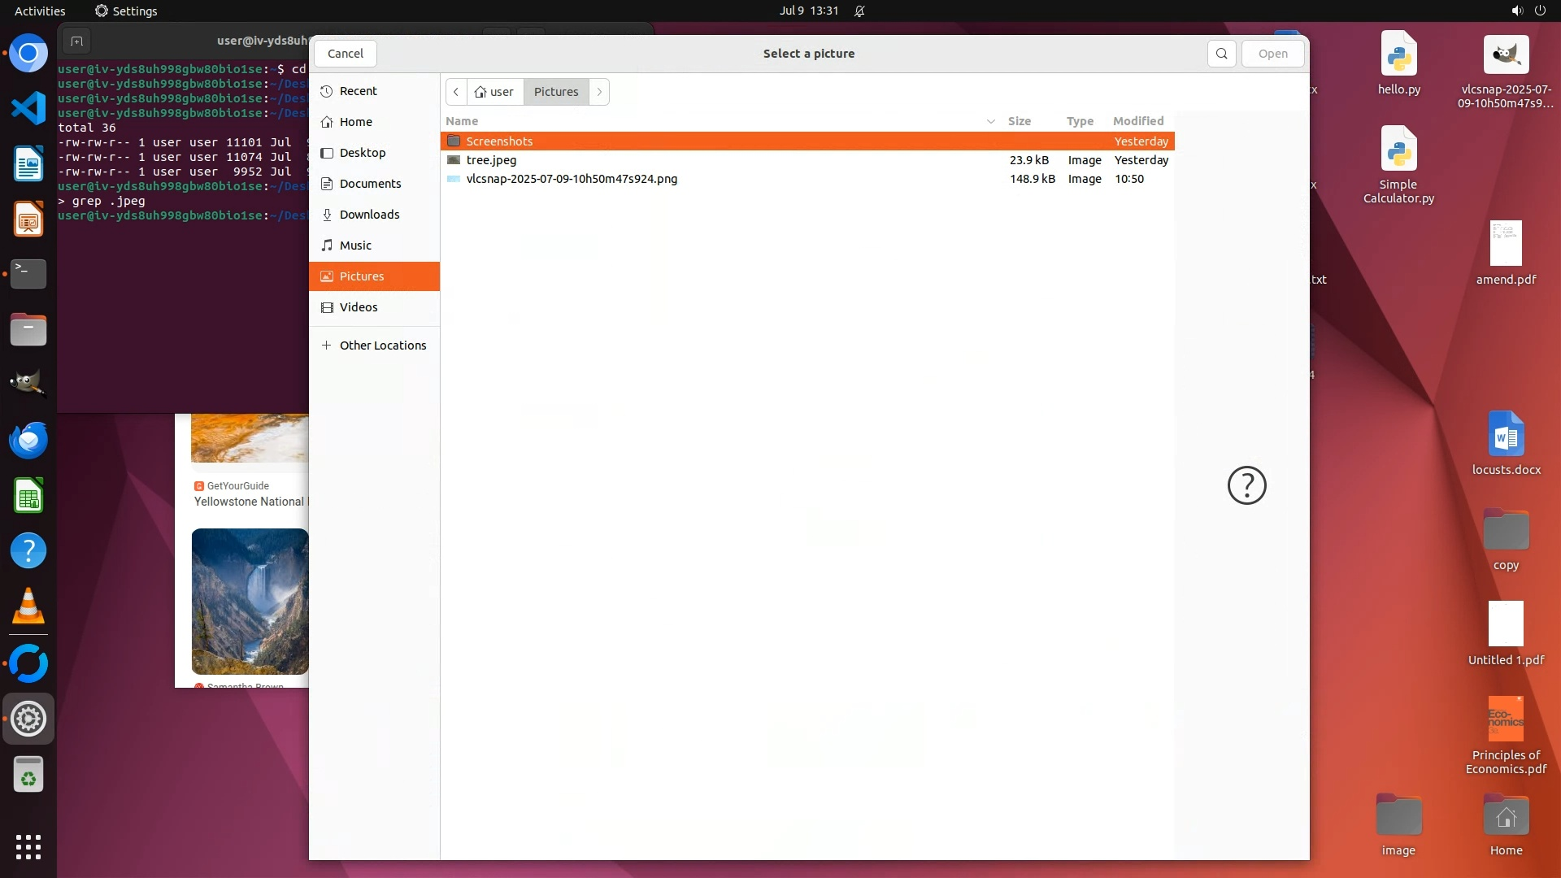Click the round help question mark icon
The width and height of the screenshot is (1561, 878).
pyautogui.click(x=1246, y=485)
